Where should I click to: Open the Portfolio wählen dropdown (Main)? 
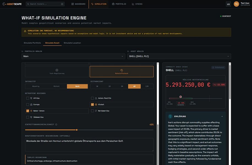73,56
